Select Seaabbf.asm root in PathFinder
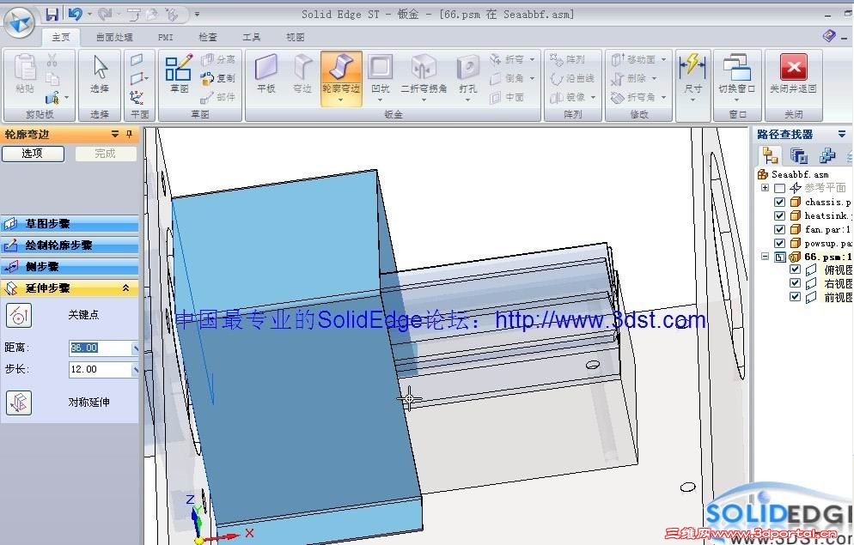The width and height of the screenshot is (854, 545). coord(794,174)
